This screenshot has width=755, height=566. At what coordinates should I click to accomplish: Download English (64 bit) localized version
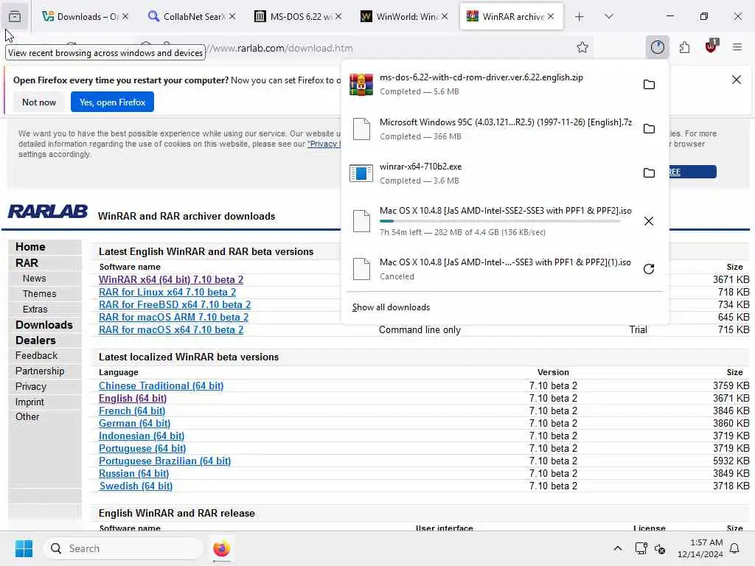pos(133,398)
